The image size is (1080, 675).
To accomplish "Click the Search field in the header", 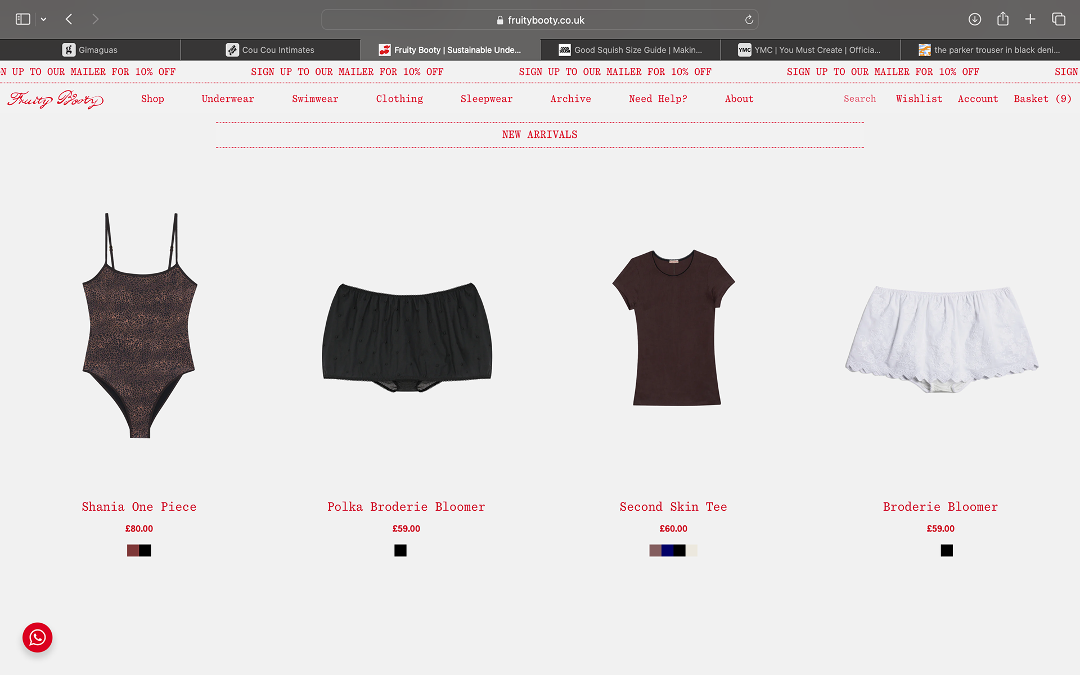I will pyautogui.click(x=859, y=99).
